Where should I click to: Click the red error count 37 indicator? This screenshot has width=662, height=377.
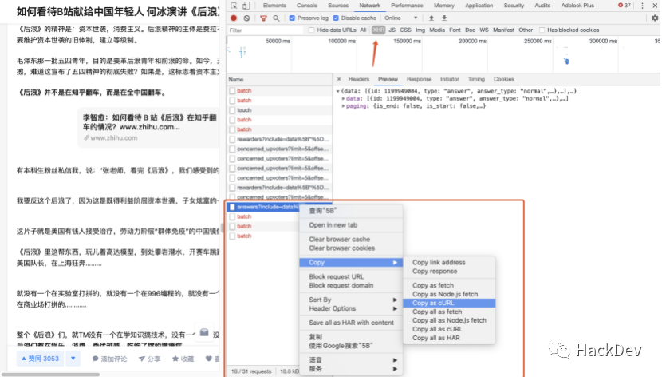[x=625, y=6]
